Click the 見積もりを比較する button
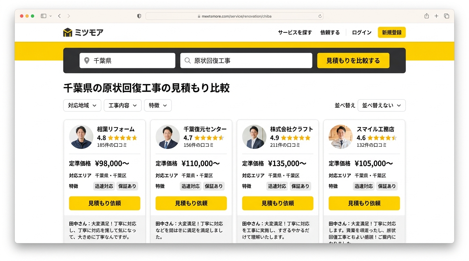The image size is (469, 261). pos(353,60)
